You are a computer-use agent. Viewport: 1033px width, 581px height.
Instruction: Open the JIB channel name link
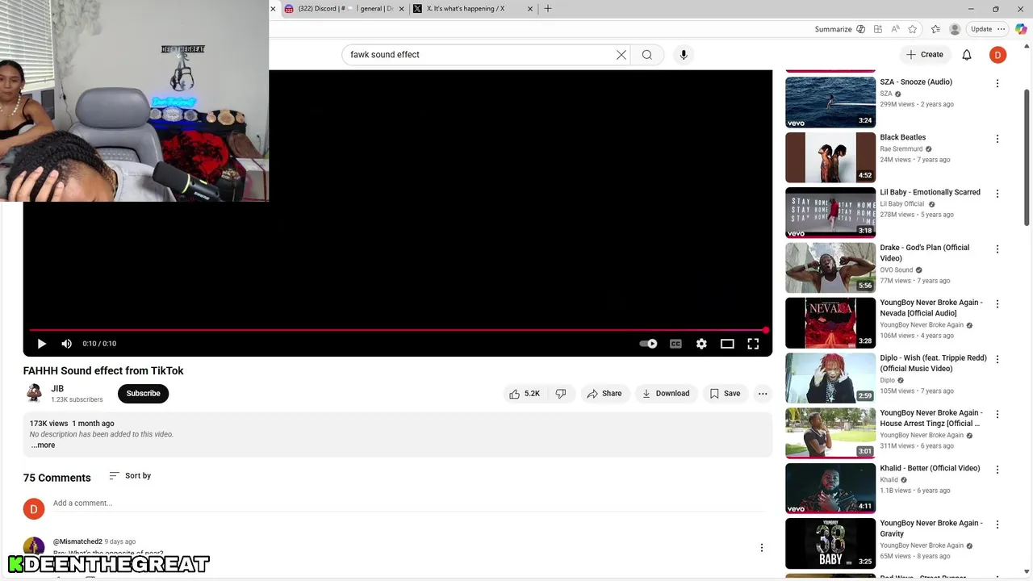57,388
